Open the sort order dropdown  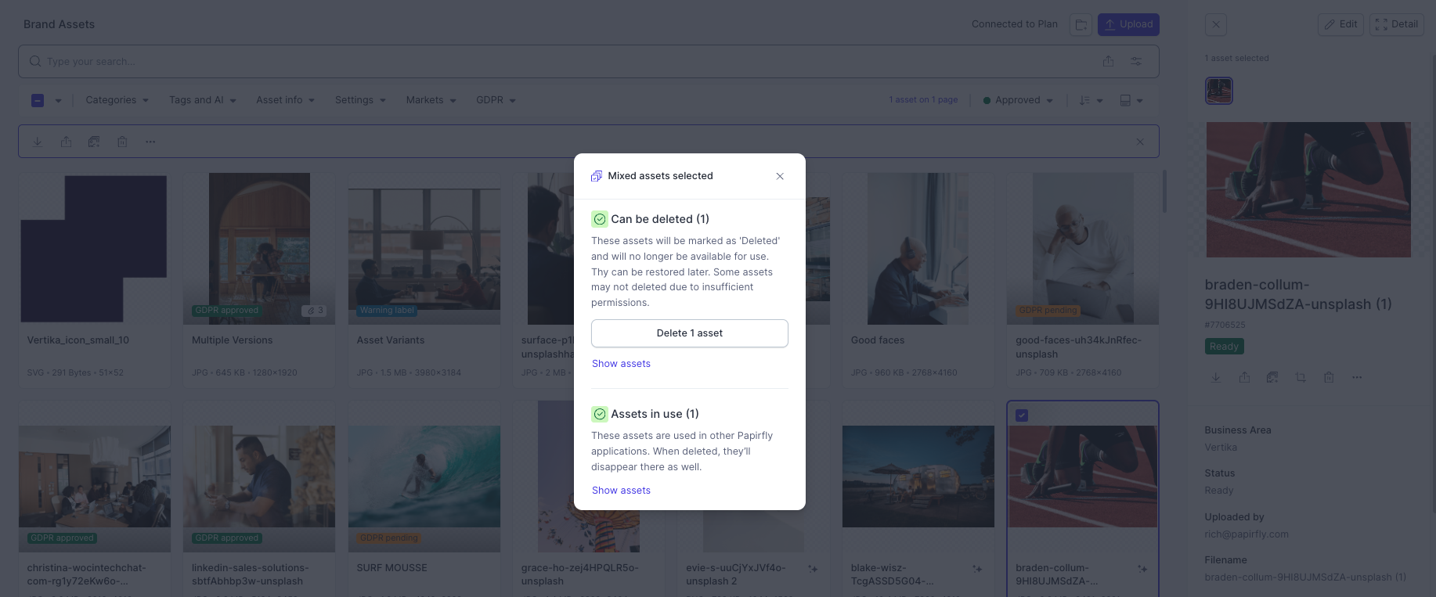coord(1091,100)
